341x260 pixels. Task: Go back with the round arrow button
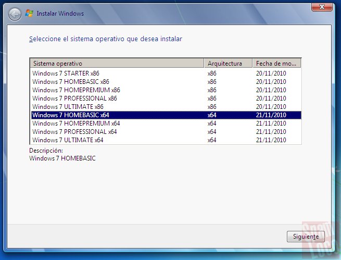(x=15, y=15)
